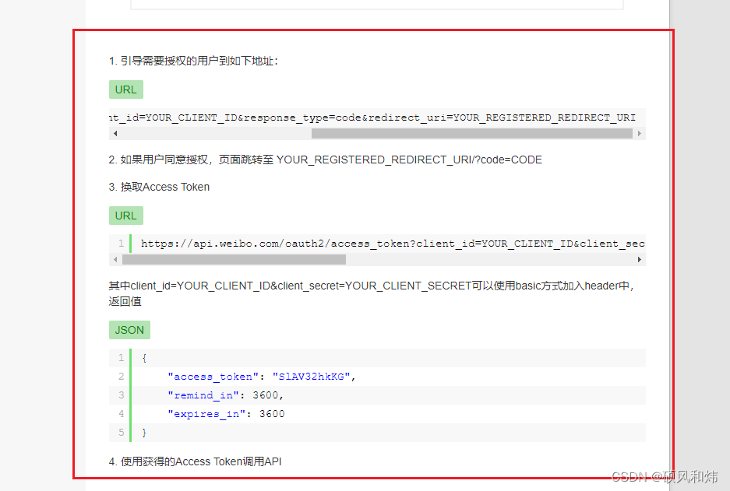Click step 3 text 换取Access Token
730x491 pixels.
(159, 187)
